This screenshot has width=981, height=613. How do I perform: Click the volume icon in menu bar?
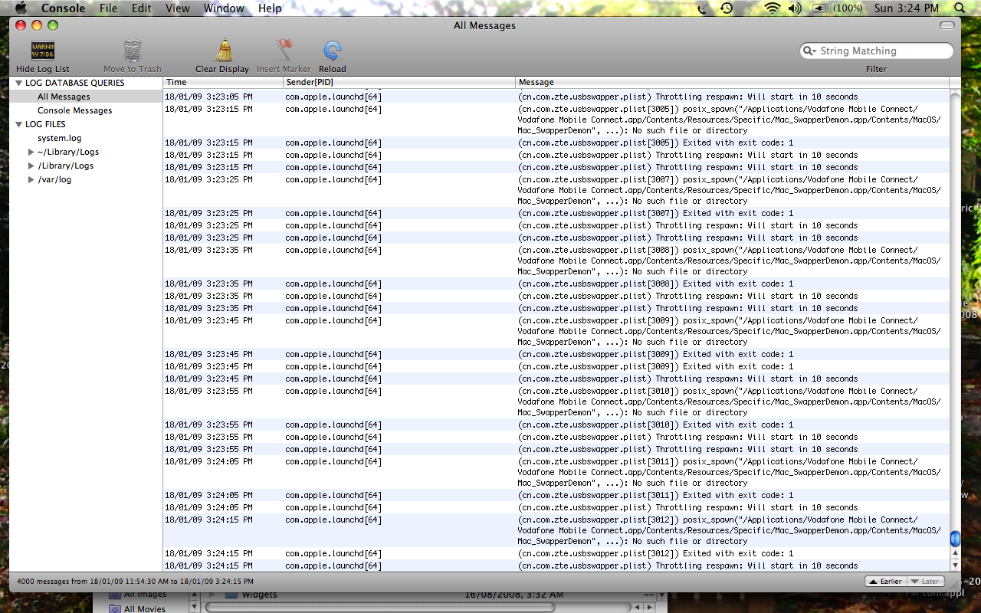[795, 8]
